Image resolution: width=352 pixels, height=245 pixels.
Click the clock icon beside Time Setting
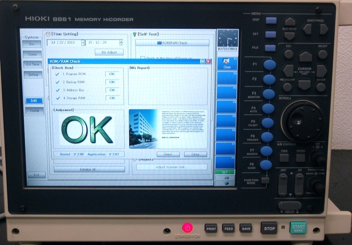coord(48,34)
